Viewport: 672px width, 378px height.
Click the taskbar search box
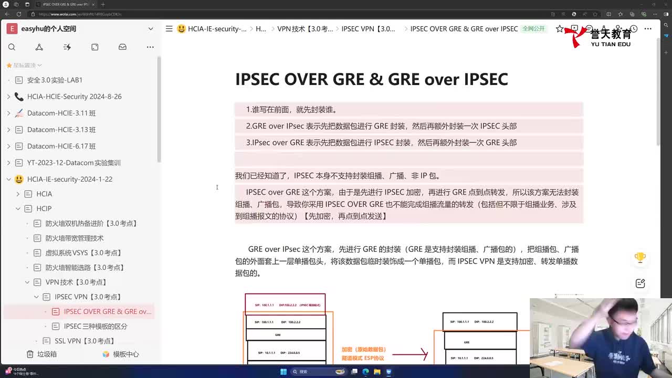click(320, 372)
